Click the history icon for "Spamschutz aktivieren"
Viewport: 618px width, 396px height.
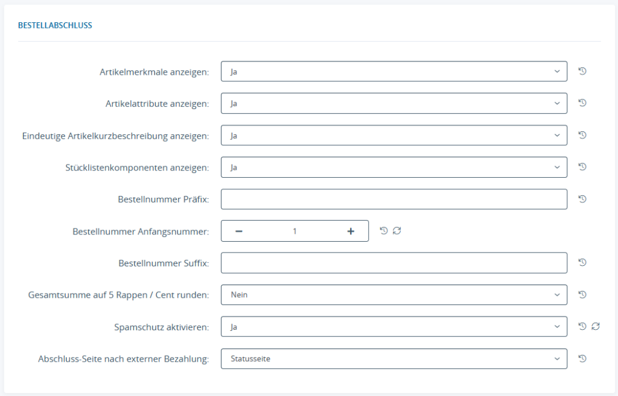pyautogui.click(x=582, y=326)
